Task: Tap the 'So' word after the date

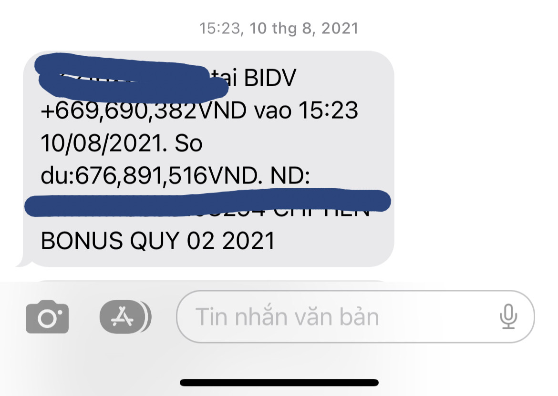Action: tap(188, 143)
